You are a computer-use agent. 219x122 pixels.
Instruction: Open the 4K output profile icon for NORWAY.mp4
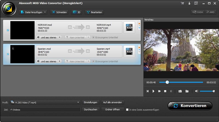pyautogui.click(x=129, y=27)
